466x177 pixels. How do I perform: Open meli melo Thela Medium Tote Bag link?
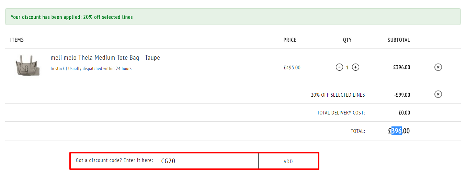105,58
